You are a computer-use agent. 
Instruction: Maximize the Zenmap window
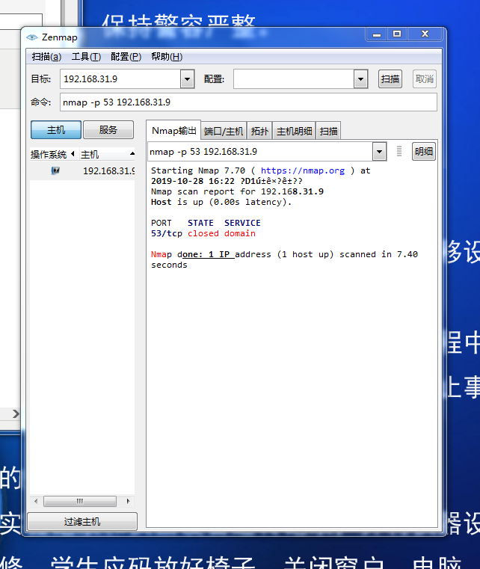[x=397, y=34]
